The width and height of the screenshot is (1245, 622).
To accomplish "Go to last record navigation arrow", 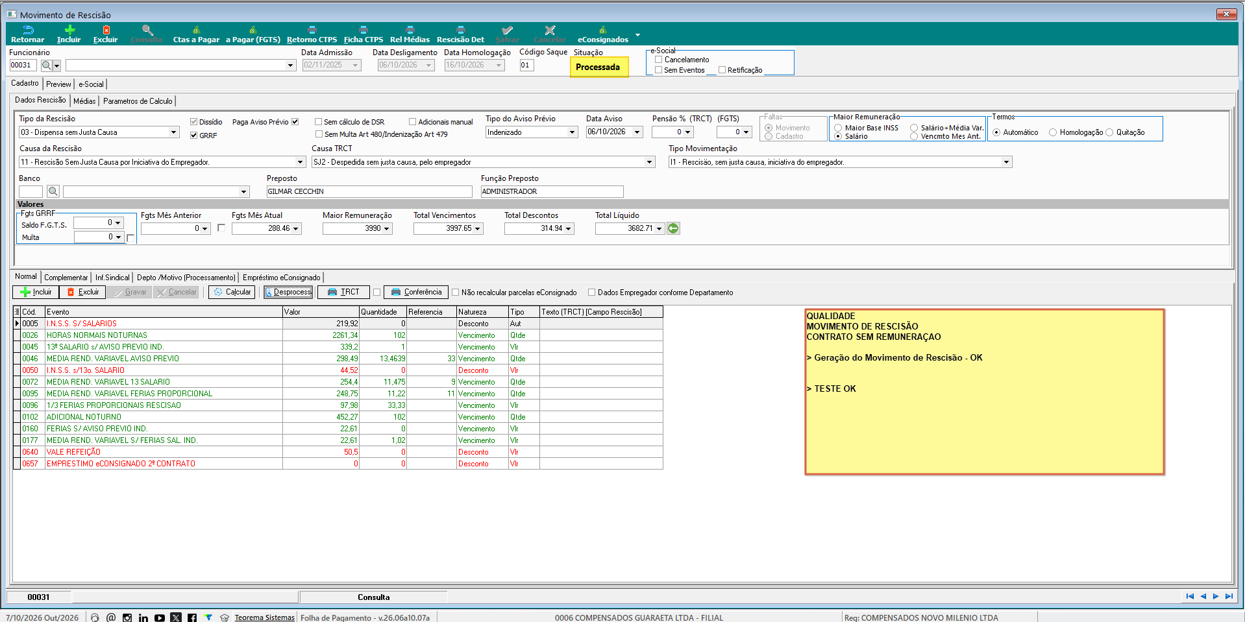I will tap(1229, 597).
